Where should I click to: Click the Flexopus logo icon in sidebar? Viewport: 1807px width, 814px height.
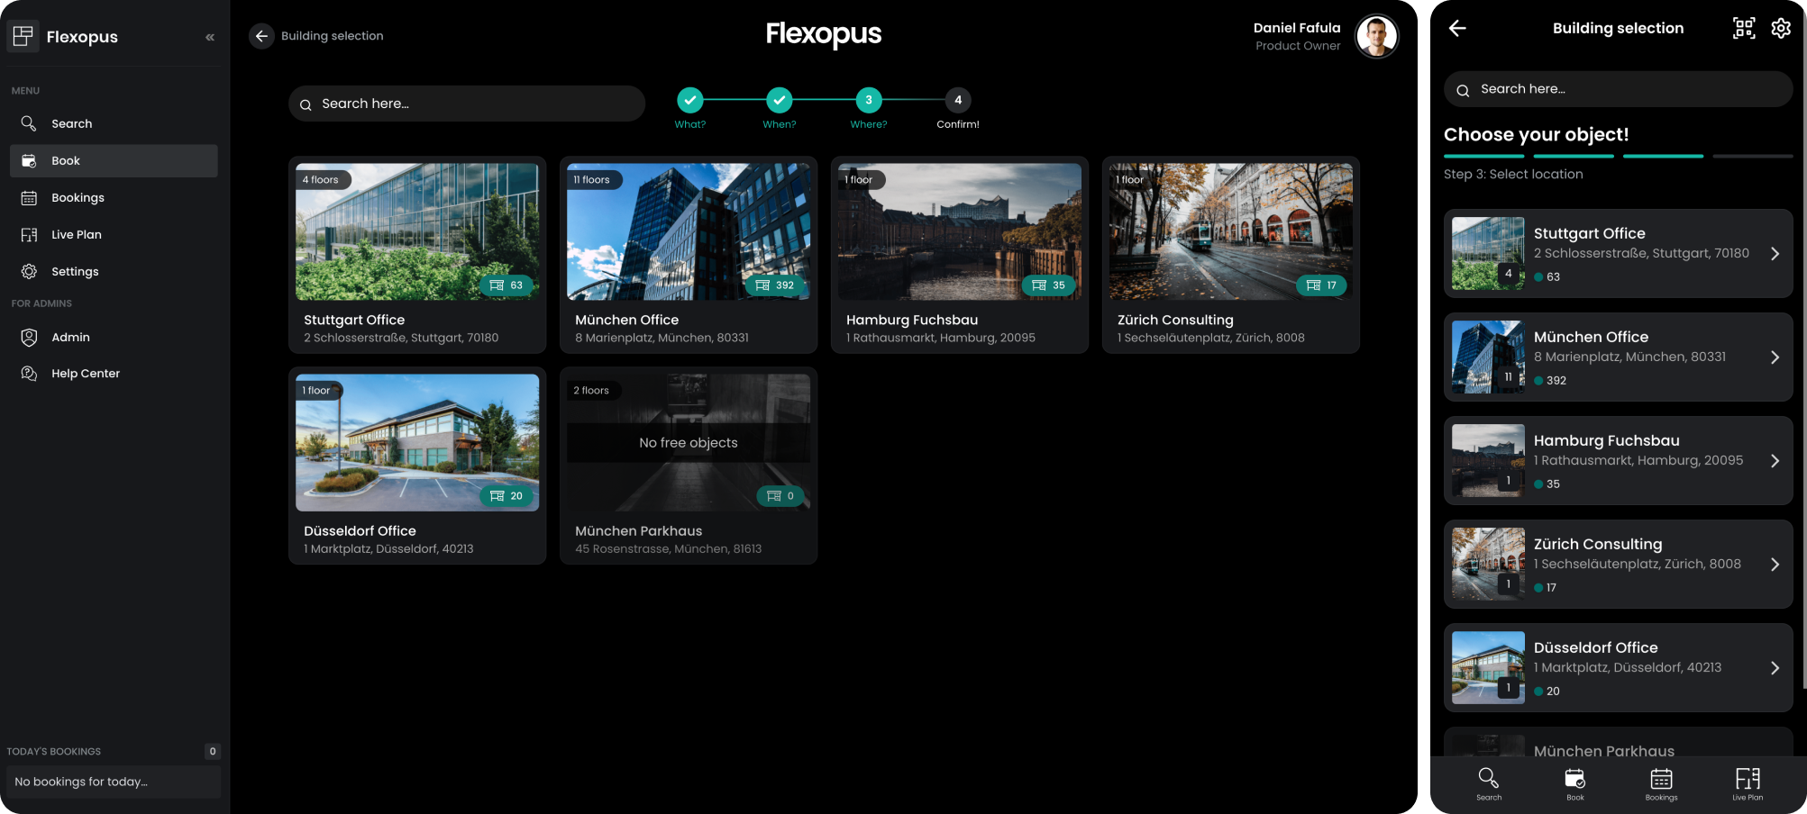[23, 36]
